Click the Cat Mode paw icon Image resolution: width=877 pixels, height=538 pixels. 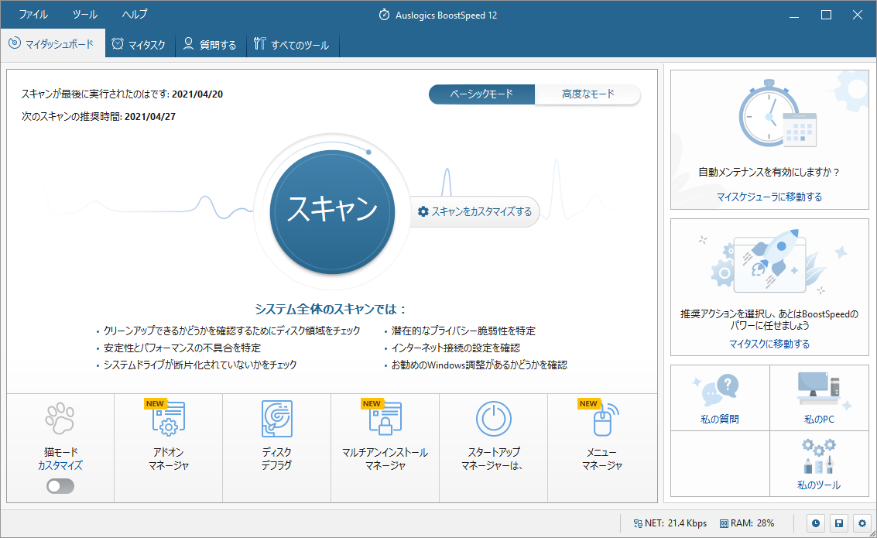click(60, 419)
